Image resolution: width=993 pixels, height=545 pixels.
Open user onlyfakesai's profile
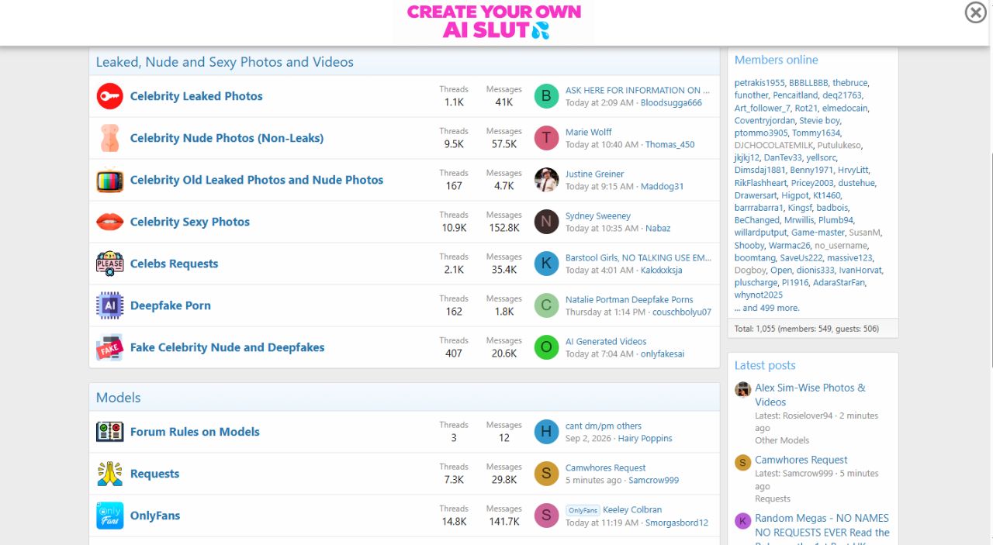coord(663,354)
